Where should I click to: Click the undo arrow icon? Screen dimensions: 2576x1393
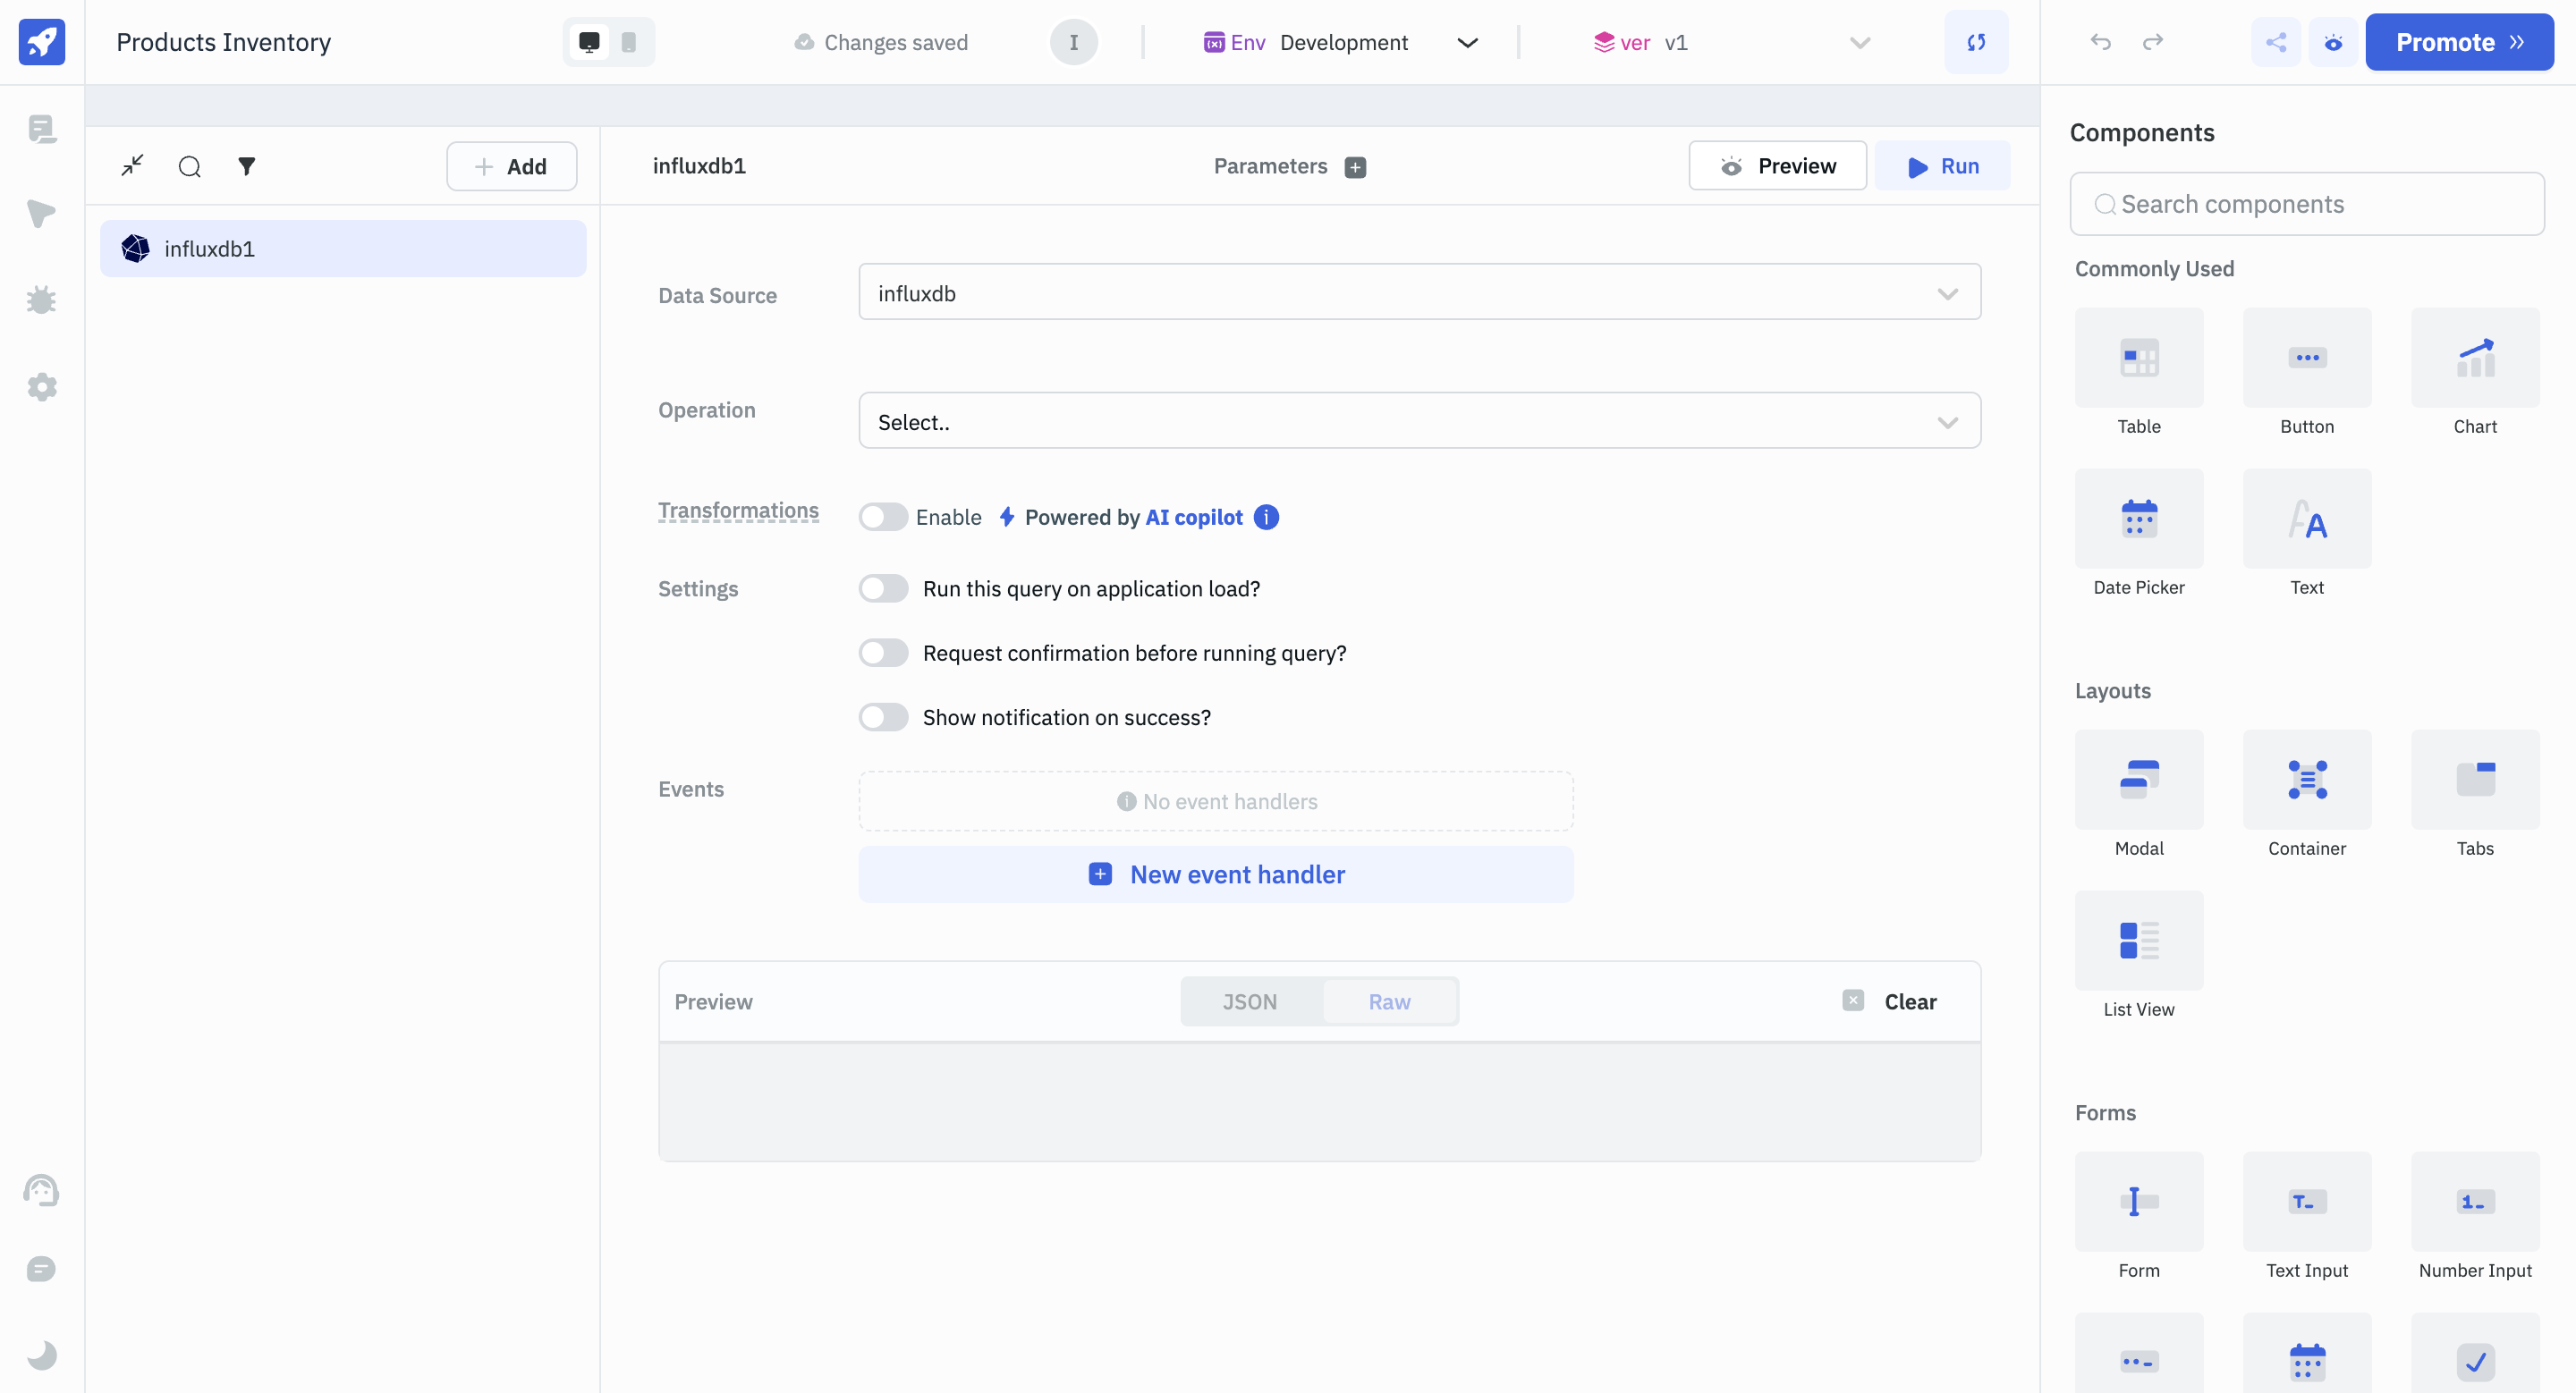click(x=2100, y=42)
